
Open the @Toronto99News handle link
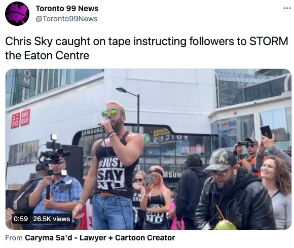(66, 19)
